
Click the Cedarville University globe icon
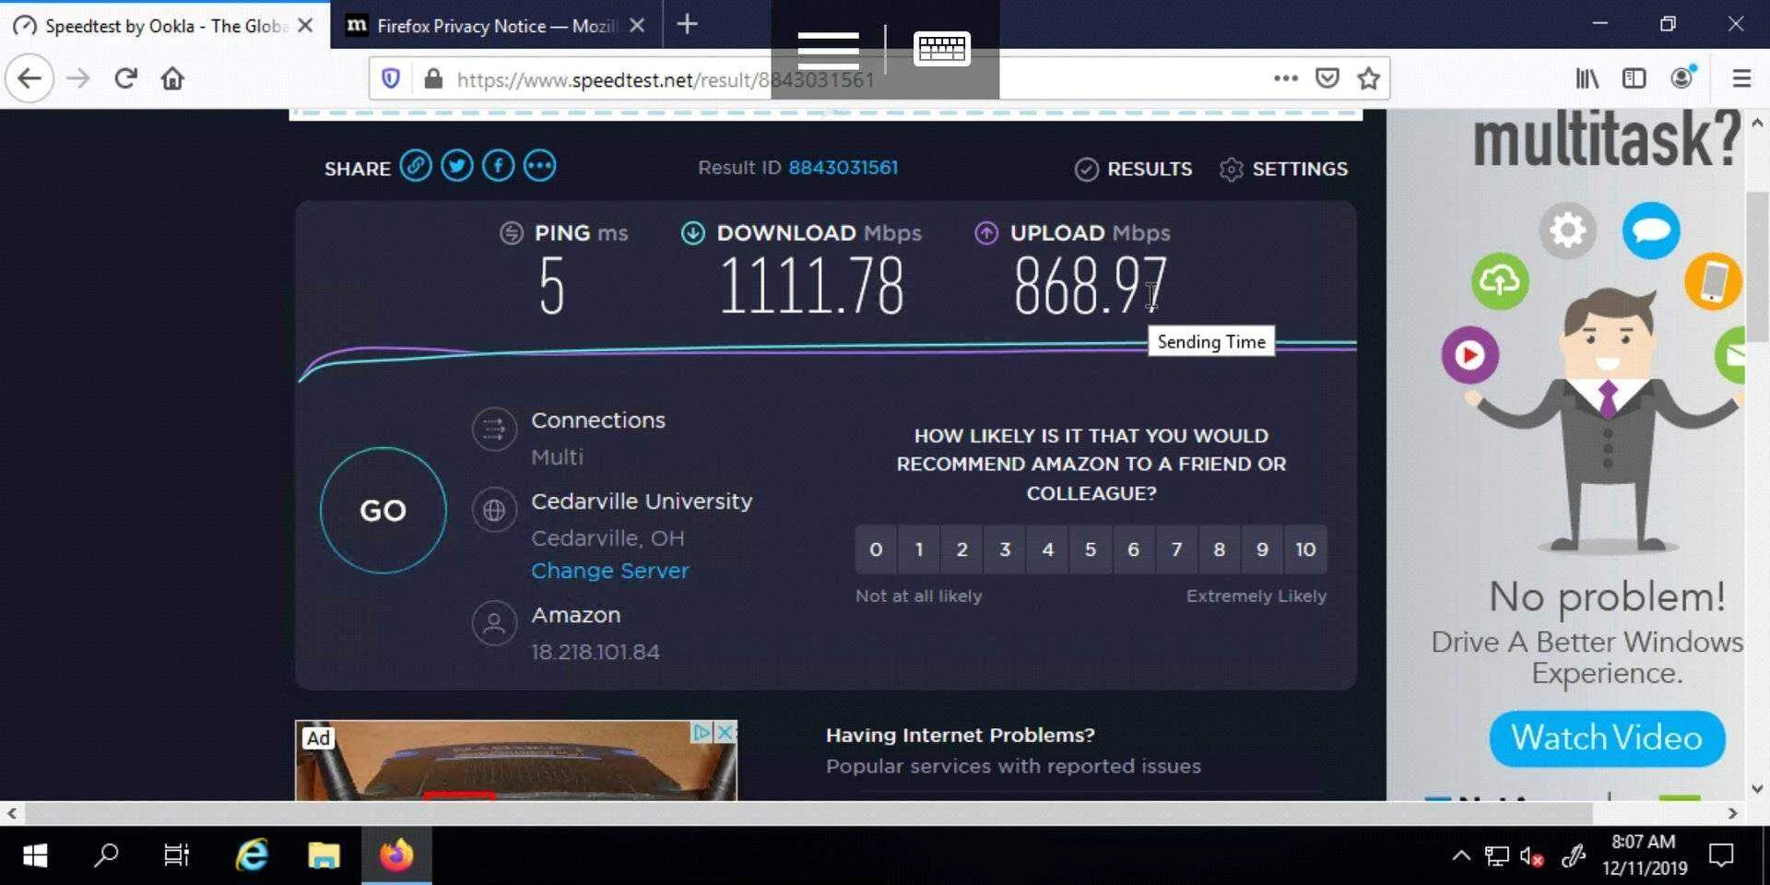494,510
